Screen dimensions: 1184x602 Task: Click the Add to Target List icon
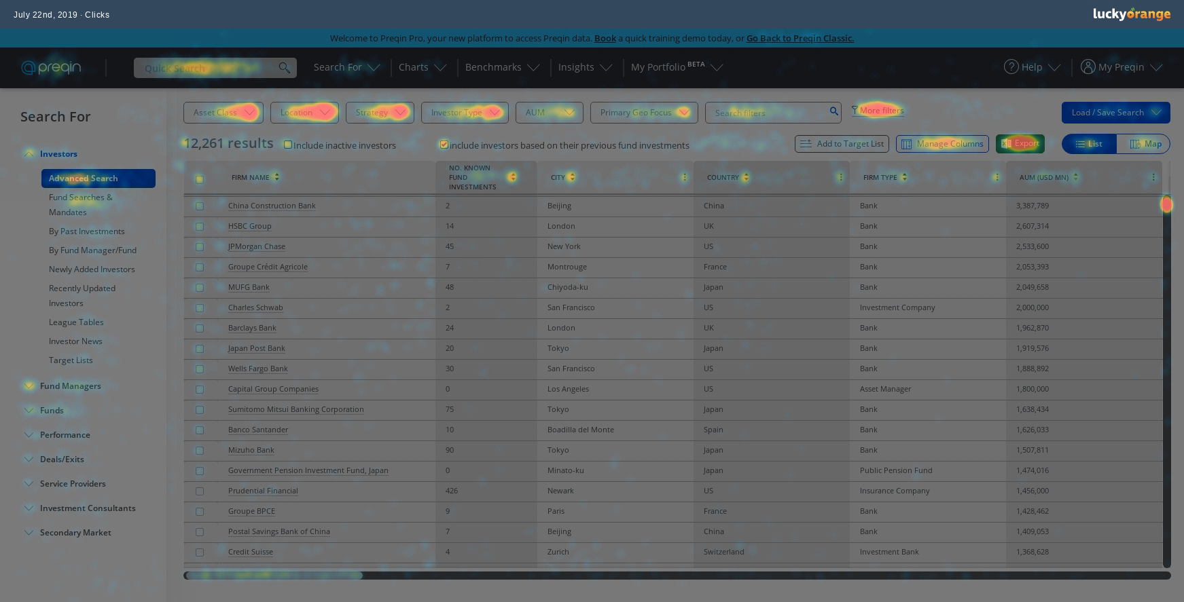(806, 144)
